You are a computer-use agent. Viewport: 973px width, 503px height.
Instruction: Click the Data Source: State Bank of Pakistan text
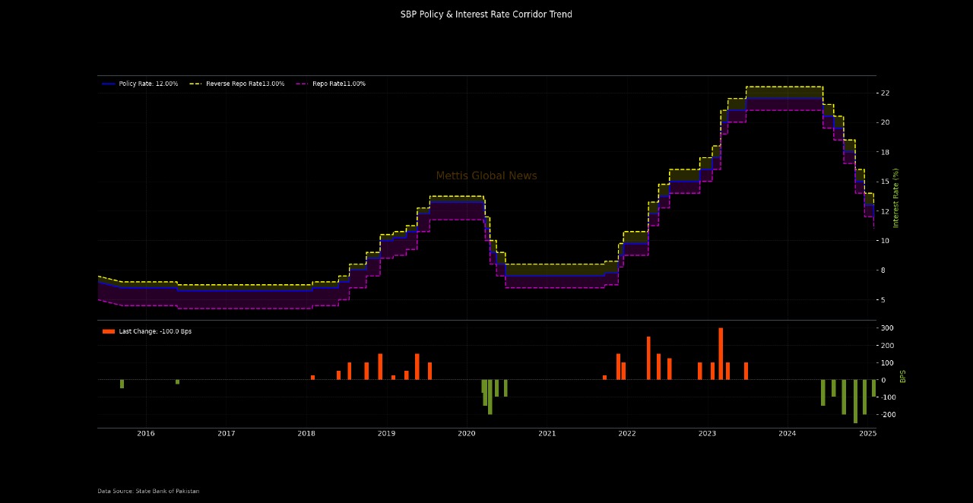click(x=148, y=492)
